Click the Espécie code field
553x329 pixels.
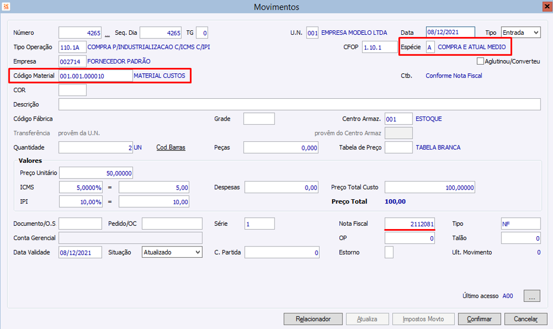pyautogui.click(x=430, y=47)
